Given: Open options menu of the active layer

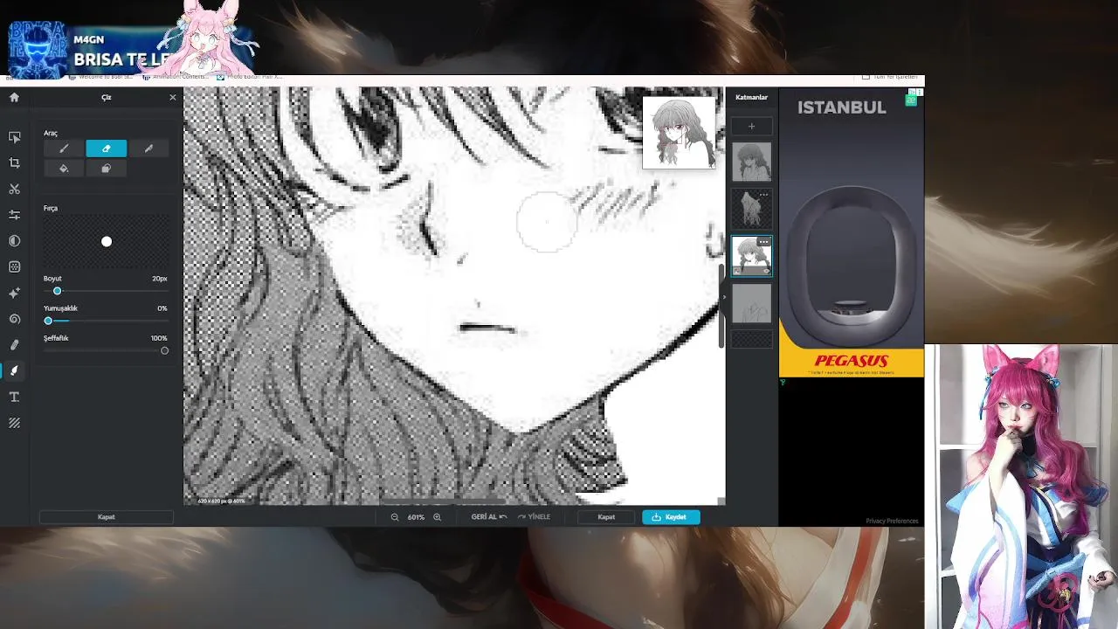Looking at the screenshot, I should pyautogui.click(x=763, y=242).
